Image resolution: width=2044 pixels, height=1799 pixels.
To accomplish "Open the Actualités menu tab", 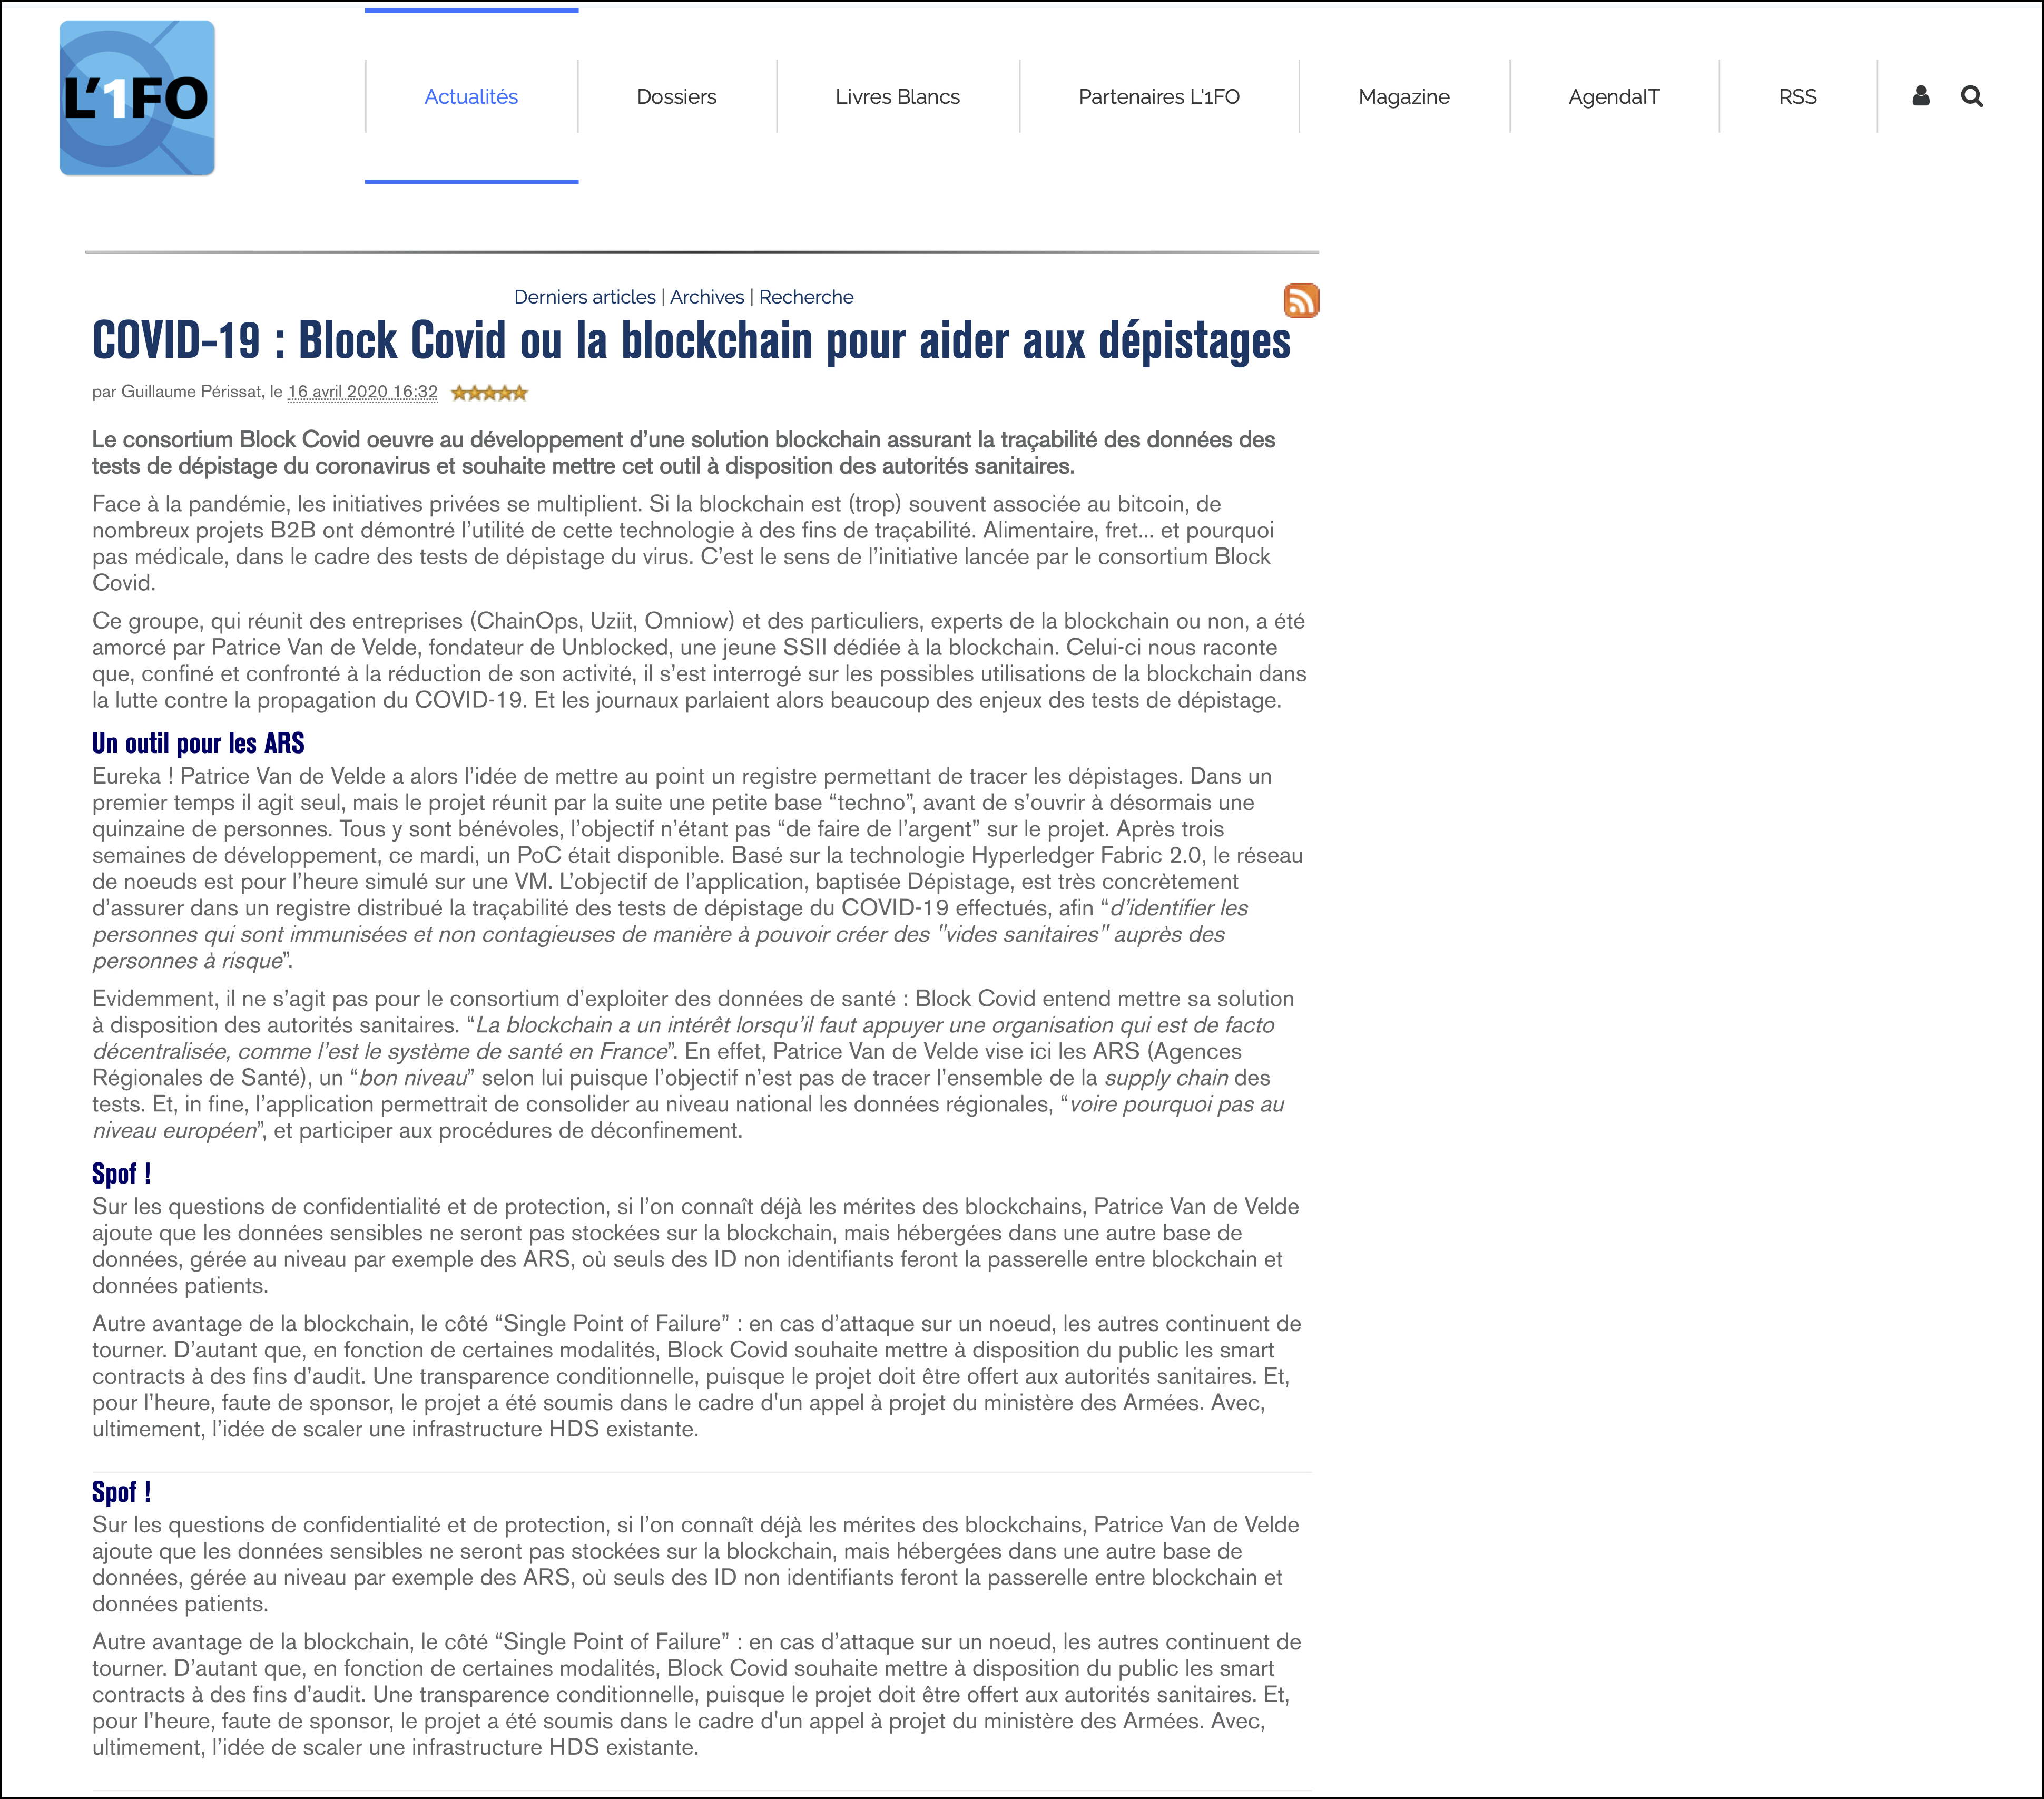I will coord(471,97).
